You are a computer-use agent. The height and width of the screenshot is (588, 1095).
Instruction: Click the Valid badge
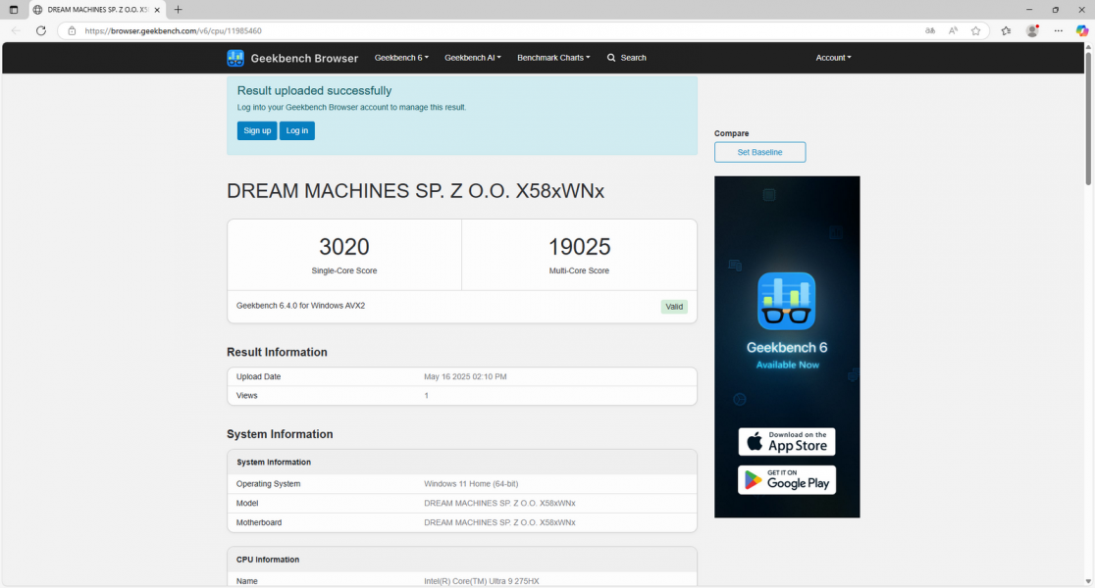pos(674,306)
